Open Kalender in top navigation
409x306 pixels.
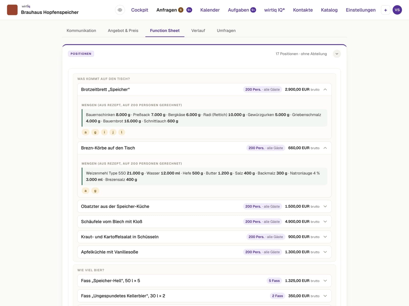210,10
